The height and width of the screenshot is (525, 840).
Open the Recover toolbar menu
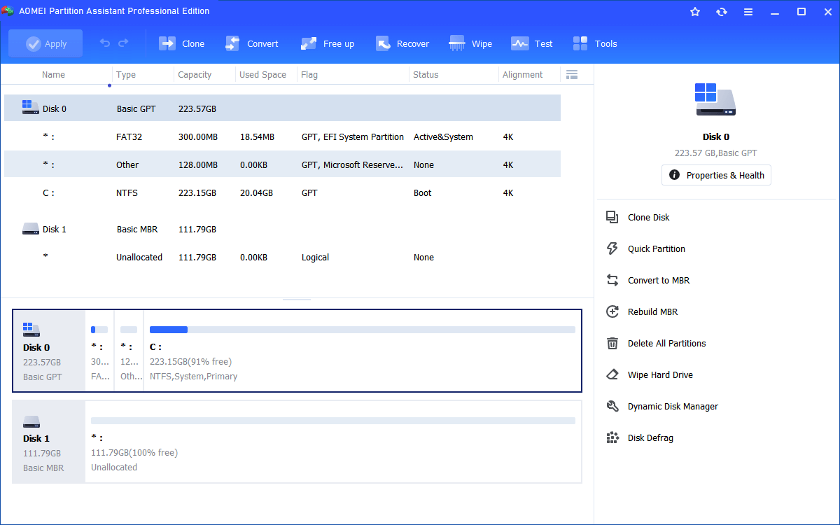click(402, 43)
